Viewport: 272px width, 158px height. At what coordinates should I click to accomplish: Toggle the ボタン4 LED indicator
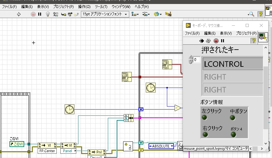pyautogui.click(x=233, y=134)
